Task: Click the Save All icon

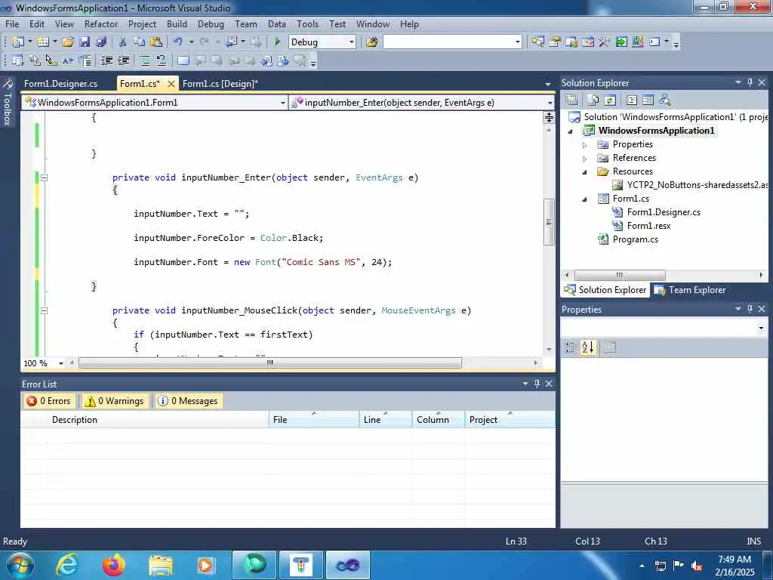Action: tap(101, 42)
